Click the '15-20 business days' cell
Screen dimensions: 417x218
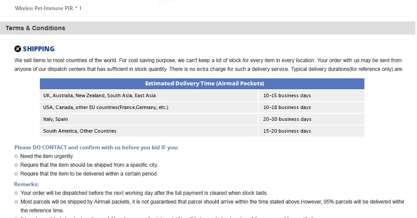point(311,131)
